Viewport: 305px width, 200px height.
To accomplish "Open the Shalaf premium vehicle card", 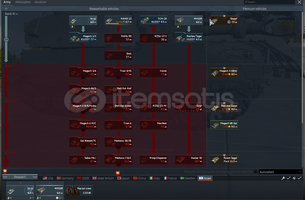I will (x=224, y=20).
